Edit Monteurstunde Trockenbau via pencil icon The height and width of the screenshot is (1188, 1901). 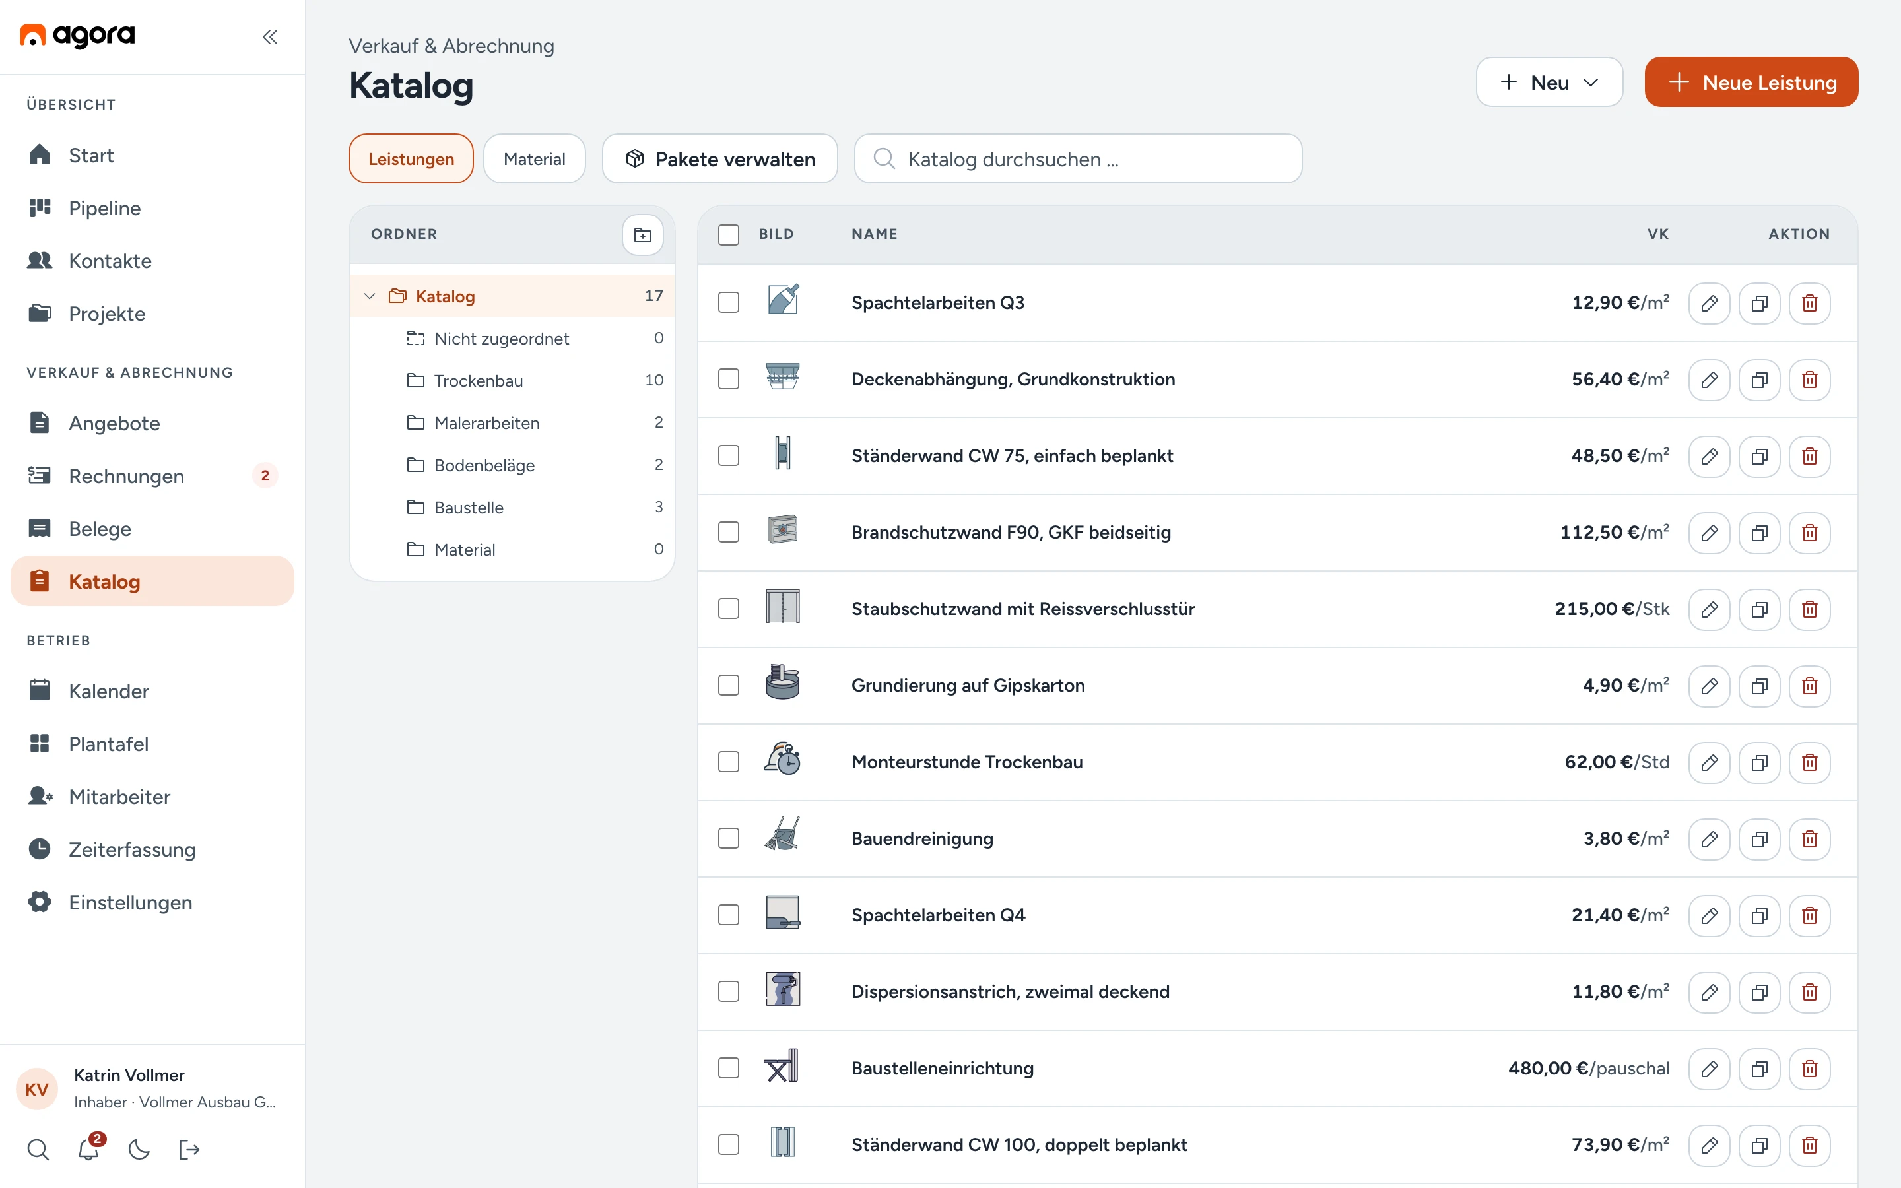click(1708, 762)
